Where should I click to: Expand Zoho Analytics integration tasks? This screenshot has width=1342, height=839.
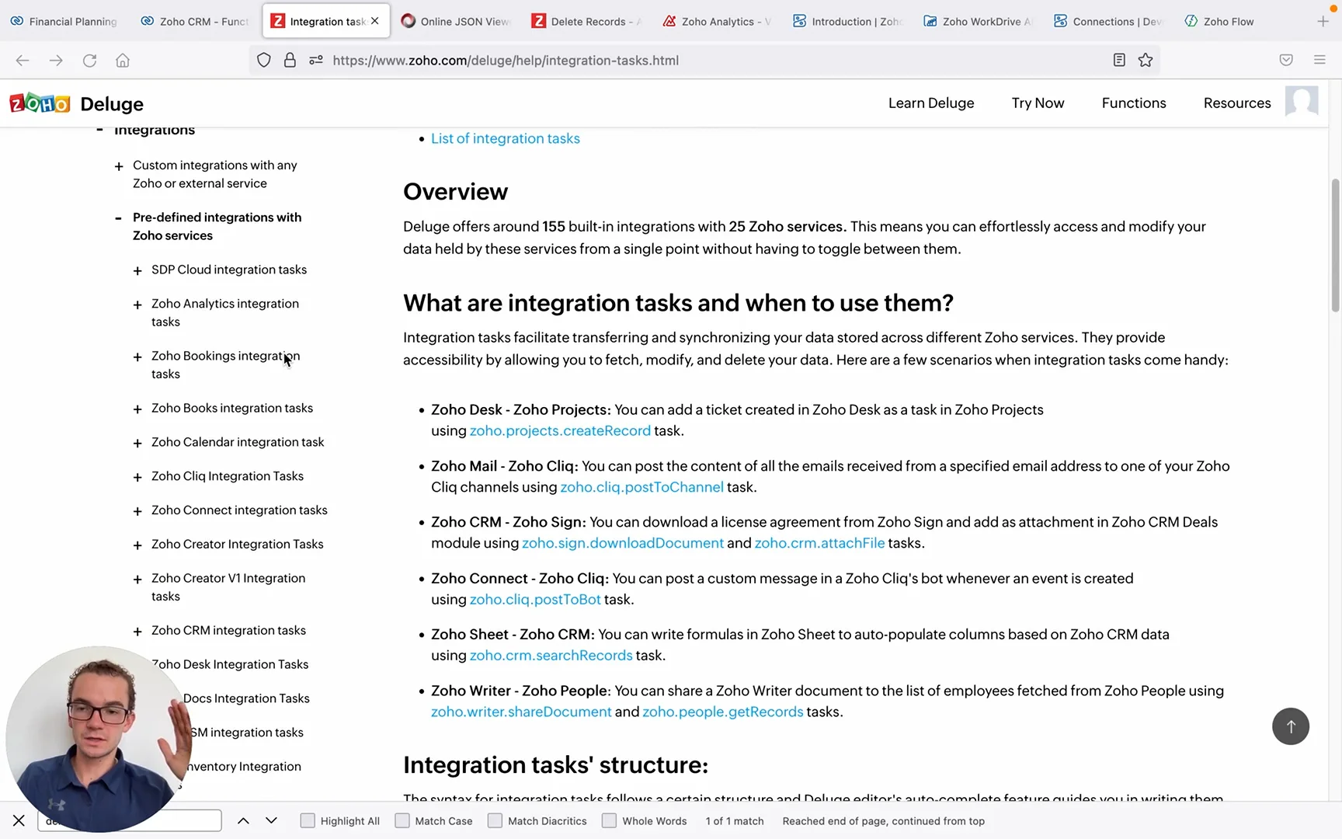pos(137,305)
